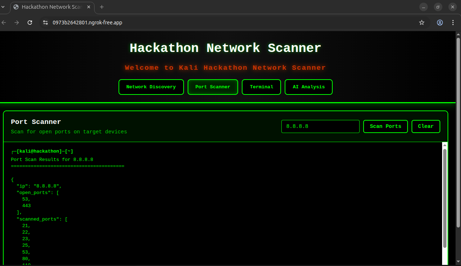This screenshot has width=461, height=266.
Task: Open the Terminal section
Action: click(x=261, y=87)
